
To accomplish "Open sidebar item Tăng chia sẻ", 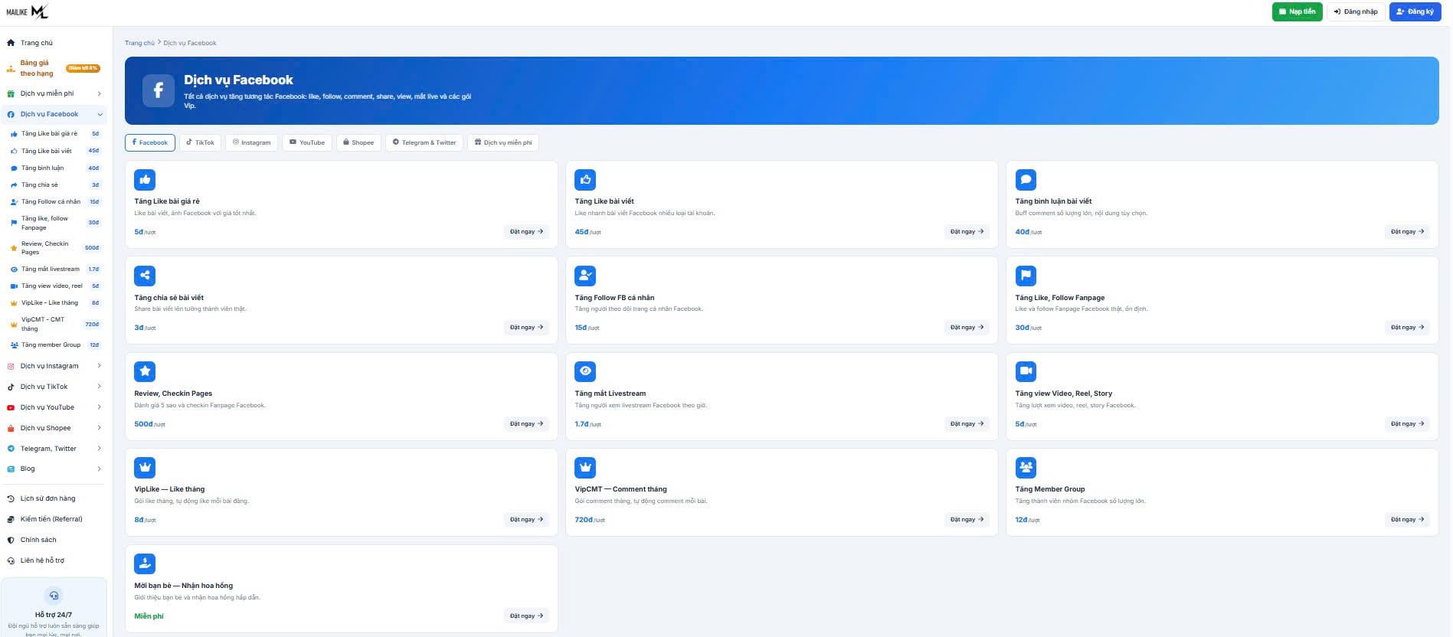I will tap(55, 185).
